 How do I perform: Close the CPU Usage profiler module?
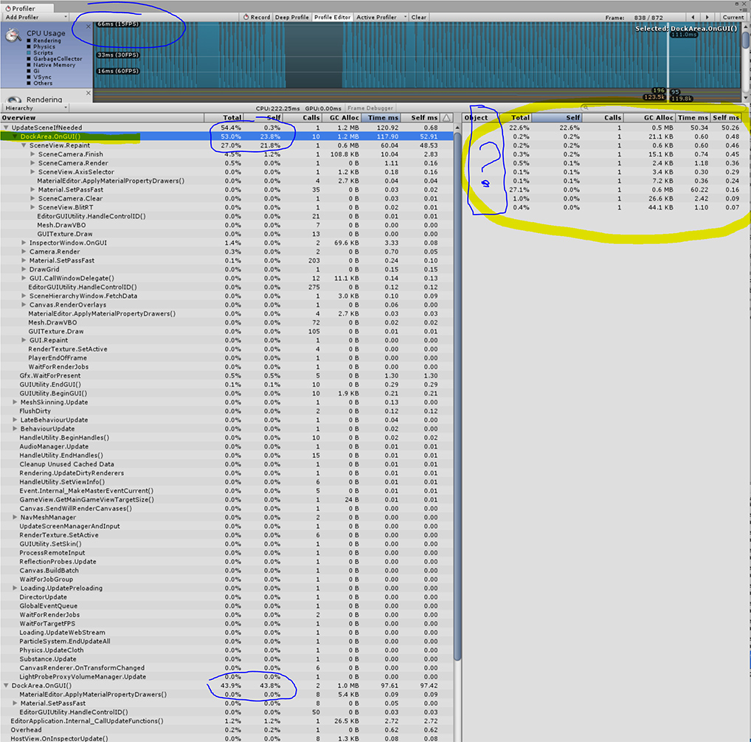(89, 26)
